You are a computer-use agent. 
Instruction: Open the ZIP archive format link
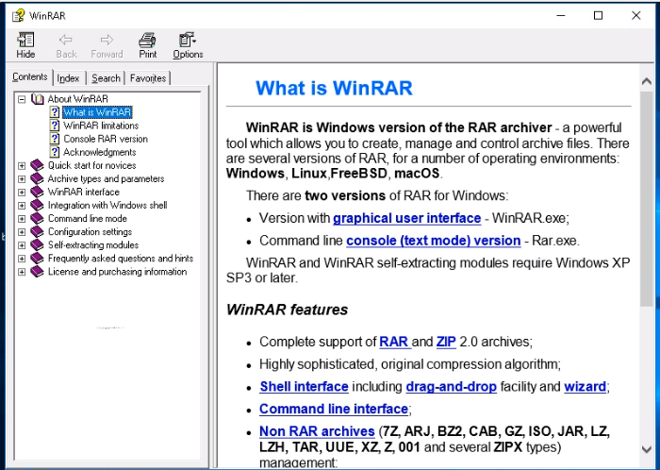click(x=446, y=342)
